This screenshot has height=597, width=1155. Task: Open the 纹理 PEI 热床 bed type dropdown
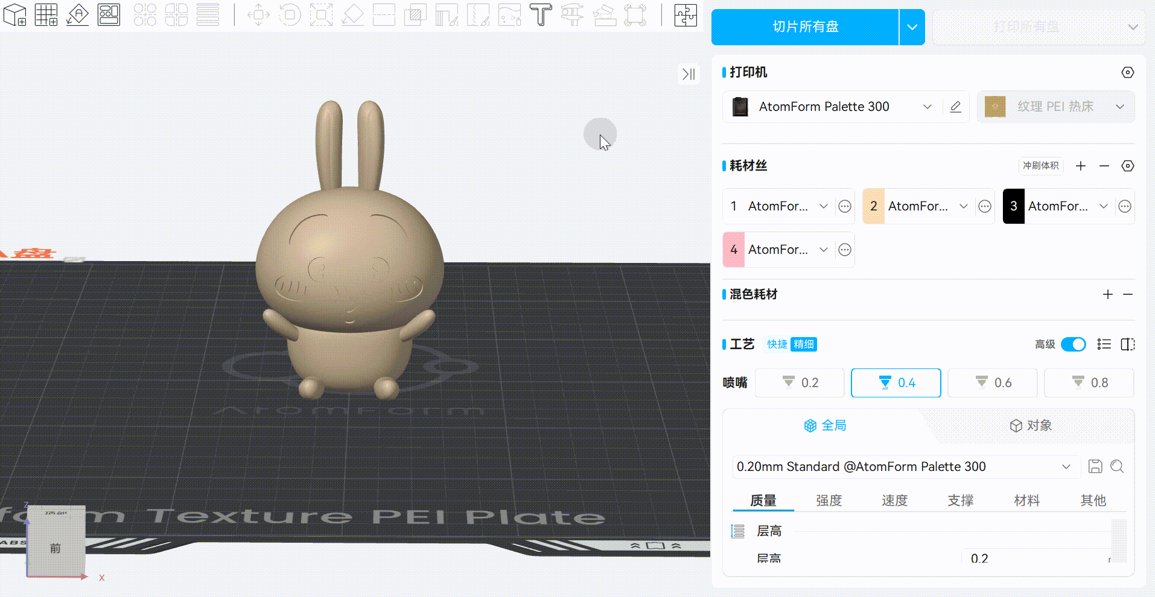(1120, 107)
